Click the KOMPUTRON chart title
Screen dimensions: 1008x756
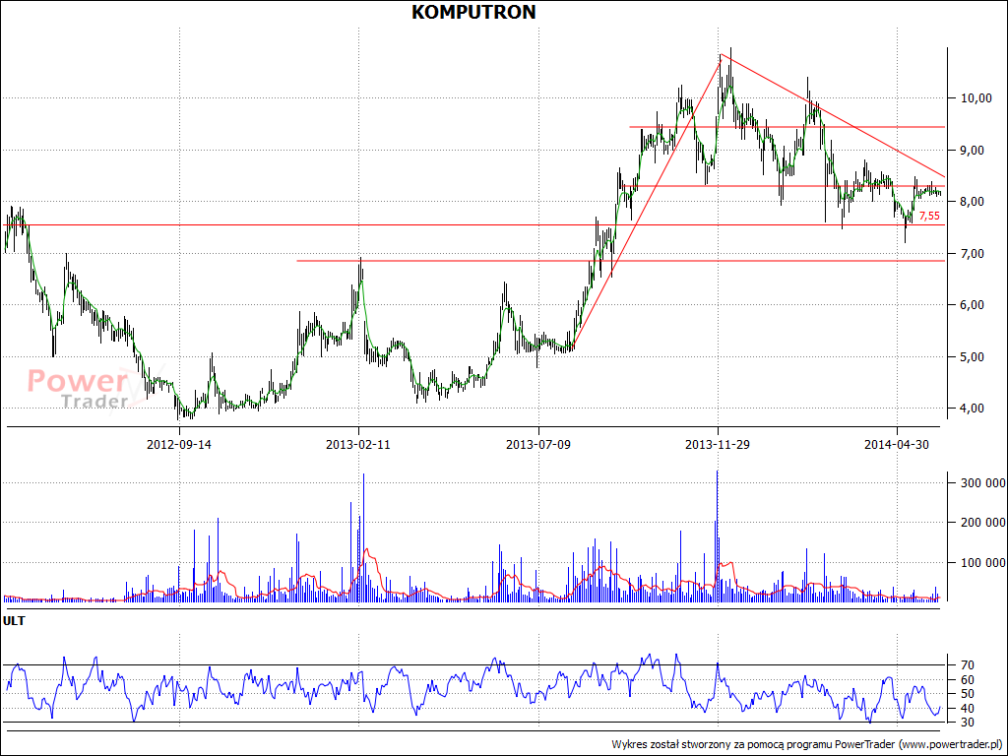click(473, 12)
